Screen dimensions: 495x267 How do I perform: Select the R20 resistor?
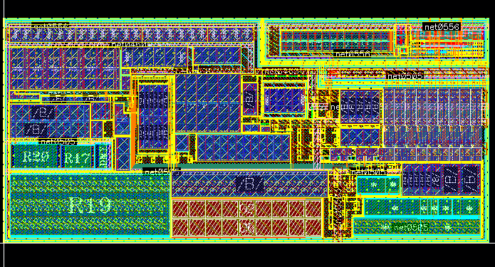36,156
